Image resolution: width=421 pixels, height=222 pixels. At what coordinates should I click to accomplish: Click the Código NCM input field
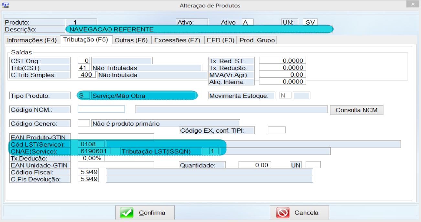[x=101, y=109]
